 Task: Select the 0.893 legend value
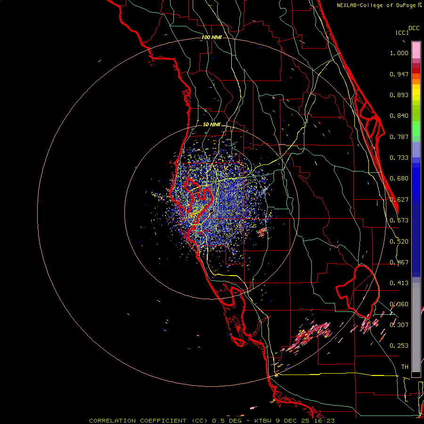pos(399,95)
